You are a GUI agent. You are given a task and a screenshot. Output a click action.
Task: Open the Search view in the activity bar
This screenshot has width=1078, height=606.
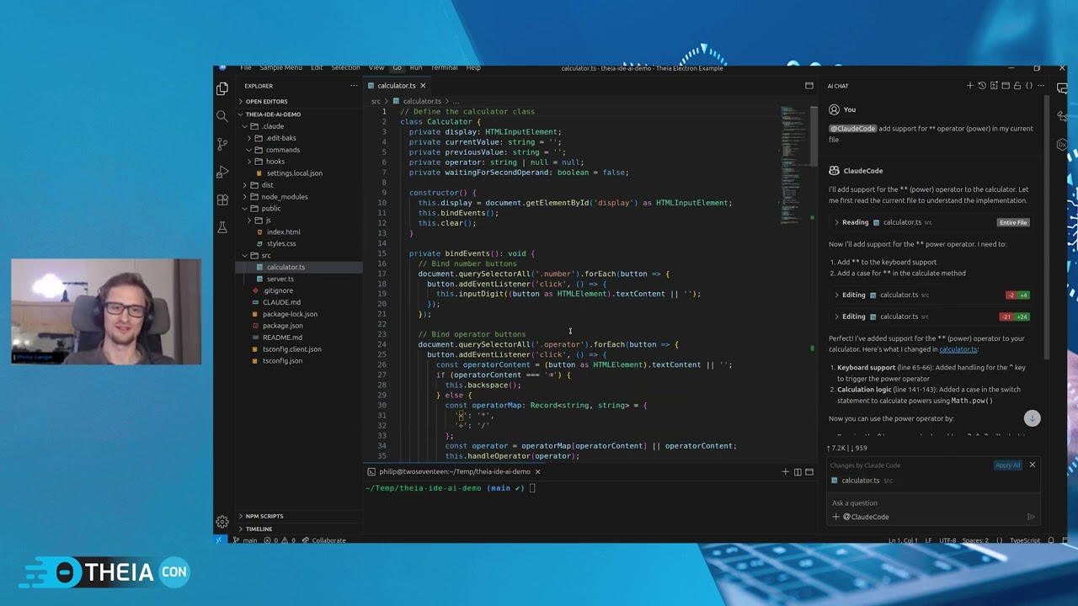point(222,116)
